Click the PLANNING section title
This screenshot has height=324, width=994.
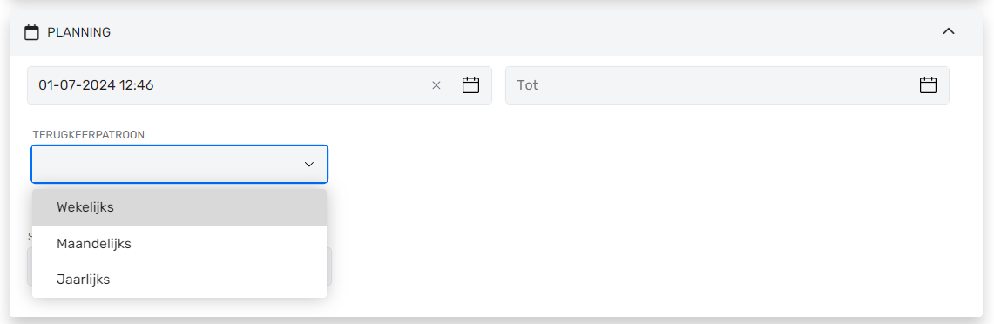click(79, 32)
